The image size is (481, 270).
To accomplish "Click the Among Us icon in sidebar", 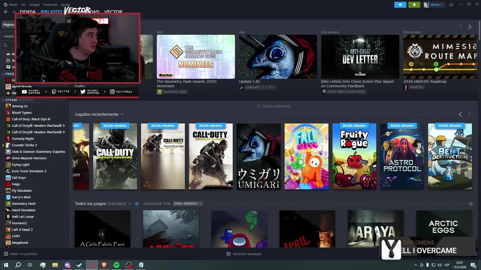I will tap(8, 106).
